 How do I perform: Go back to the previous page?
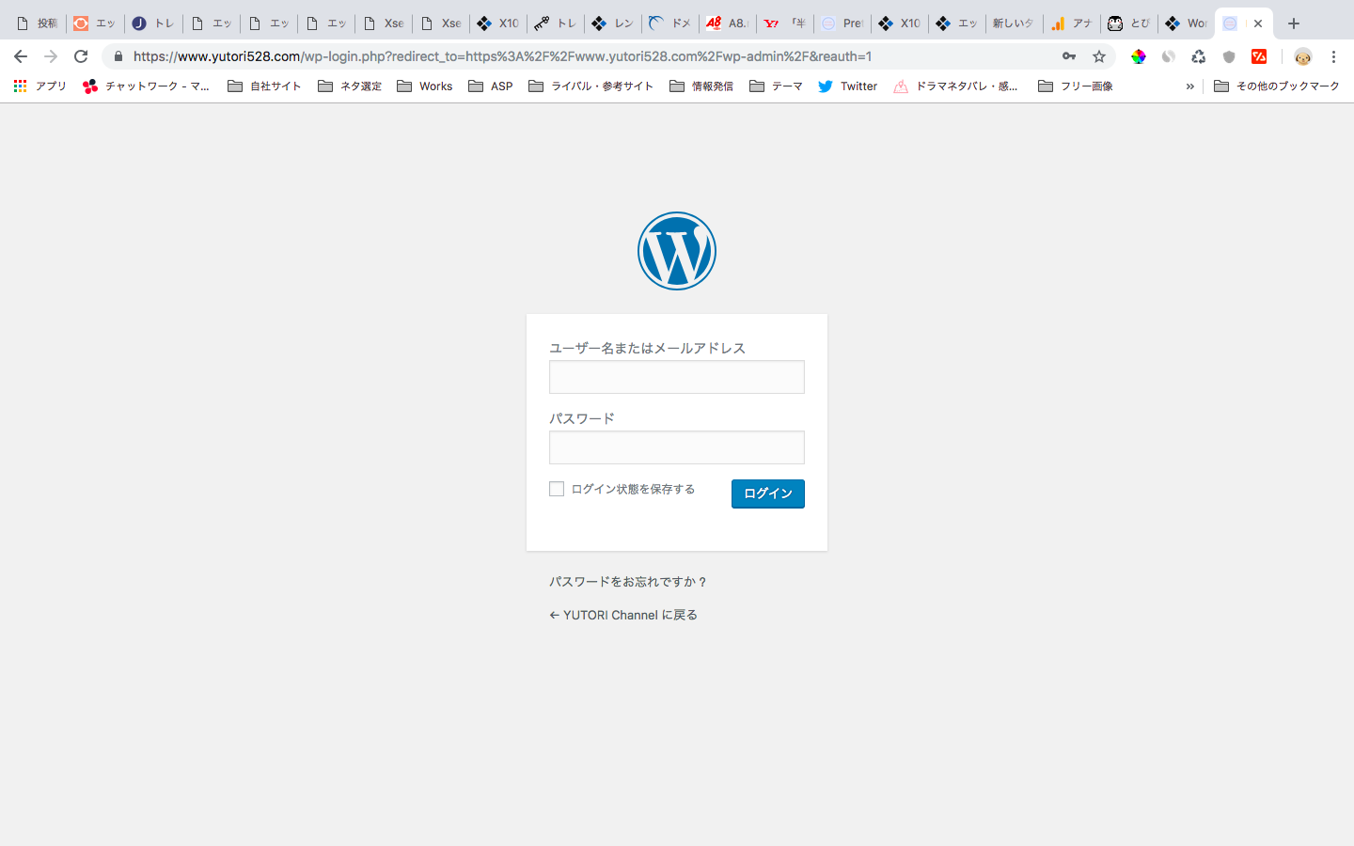click(x=21, y=56)
